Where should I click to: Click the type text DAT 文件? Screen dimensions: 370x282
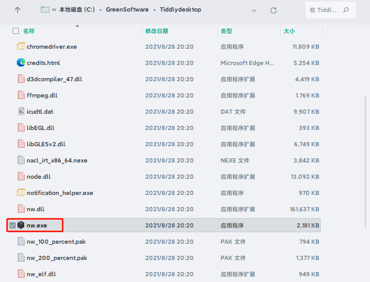pyautogui.click(x=233, y=112)
